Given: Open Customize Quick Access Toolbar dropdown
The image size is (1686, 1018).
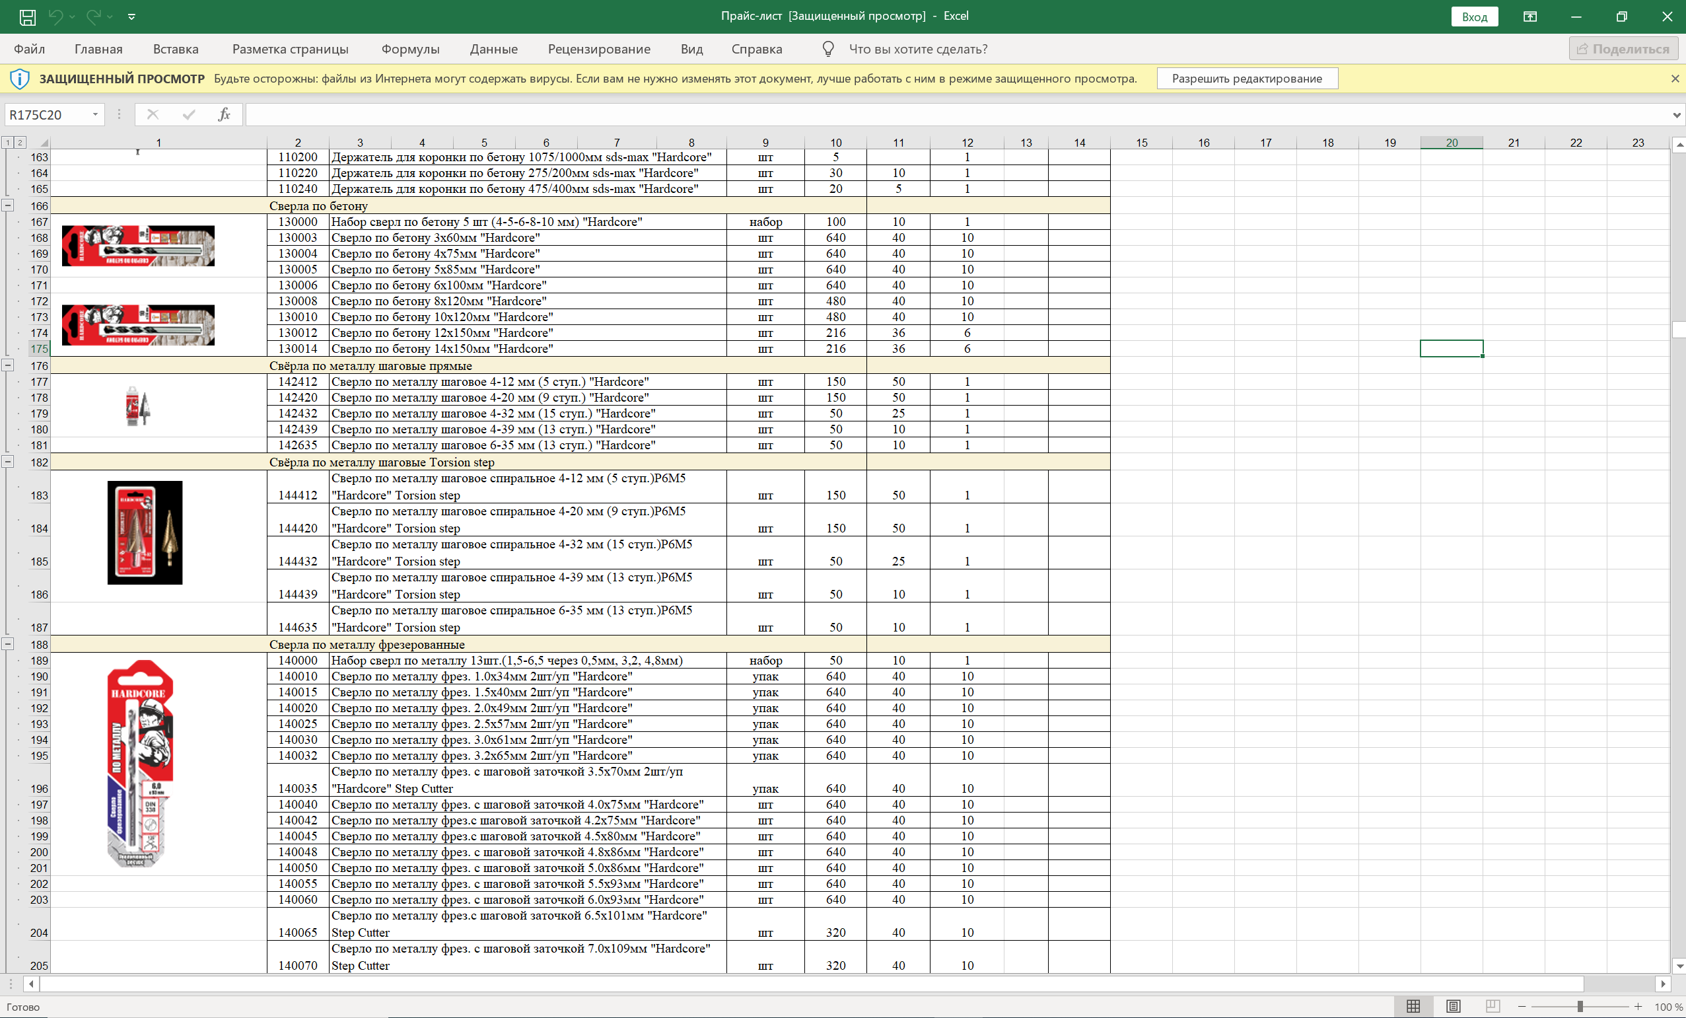Looking at the screenshot, I should [132, 17].
